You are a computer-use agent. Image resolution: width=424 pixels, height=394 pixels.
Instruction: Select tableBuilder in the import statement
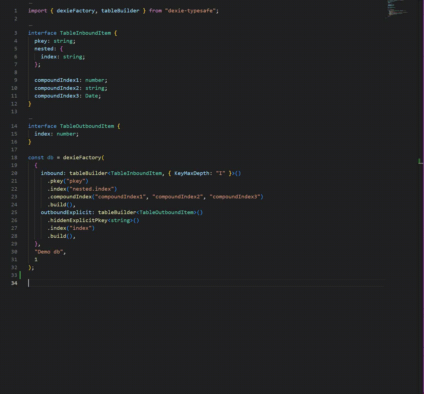(x=120, y=11)
